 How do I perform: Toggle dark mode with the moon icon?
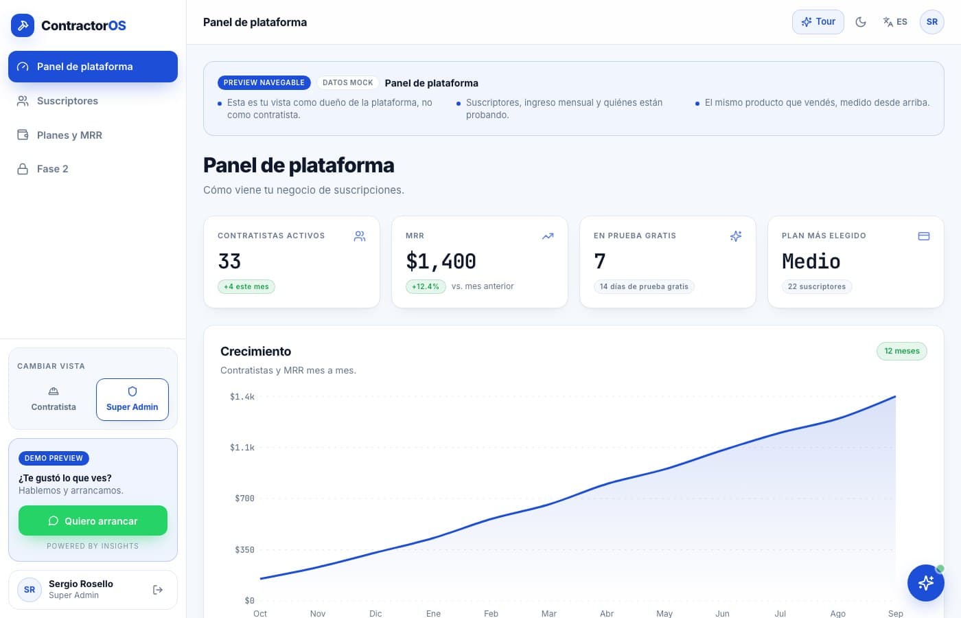[x=861, y=22]
